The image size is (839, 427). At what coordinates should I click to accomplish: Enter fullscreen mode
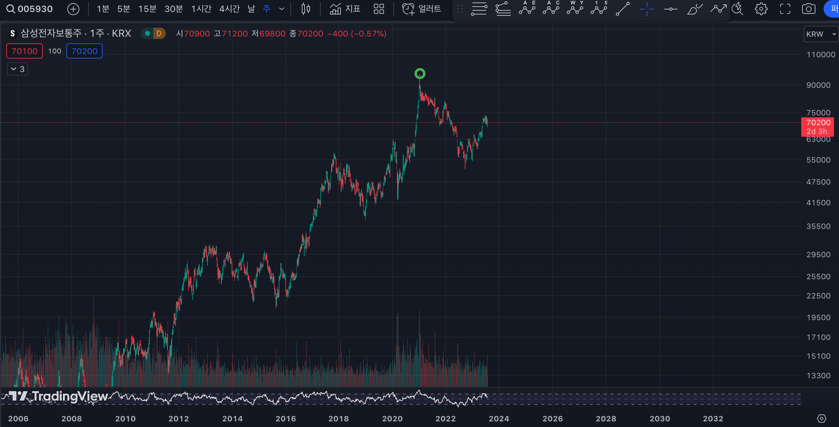(785, 9)
